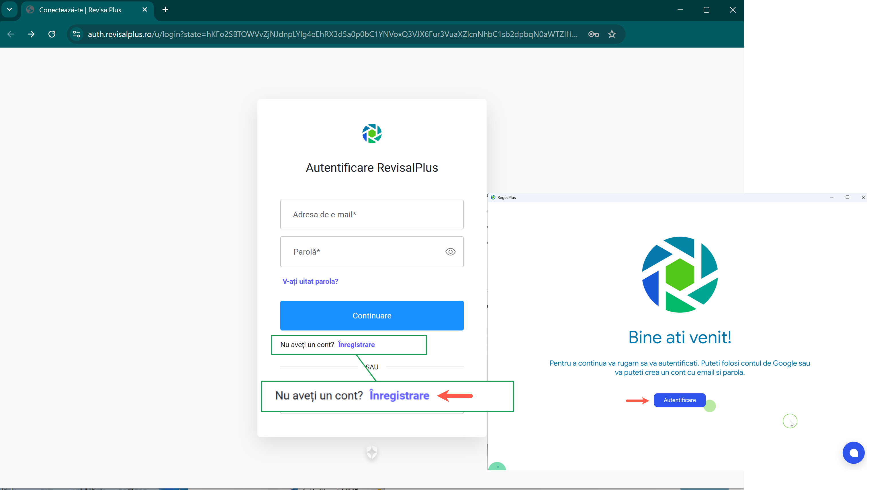
Task: Go forward with the browser forward arrow
Action: [31, 34]
